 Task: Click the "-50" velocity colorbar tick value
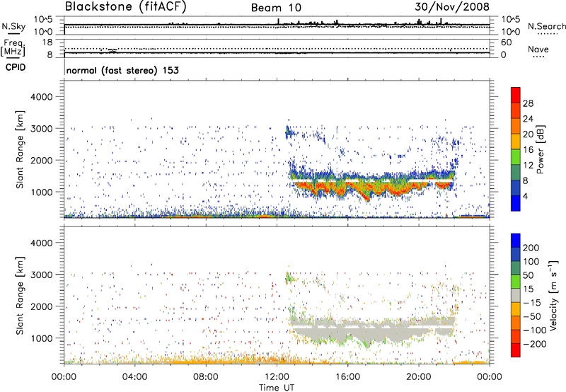click(x=532, y=316)
